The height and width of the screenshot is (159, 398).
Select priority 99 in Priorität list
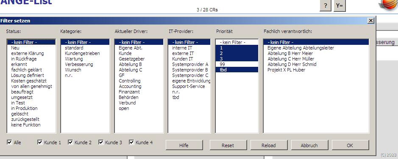click(x=237, y=64)
